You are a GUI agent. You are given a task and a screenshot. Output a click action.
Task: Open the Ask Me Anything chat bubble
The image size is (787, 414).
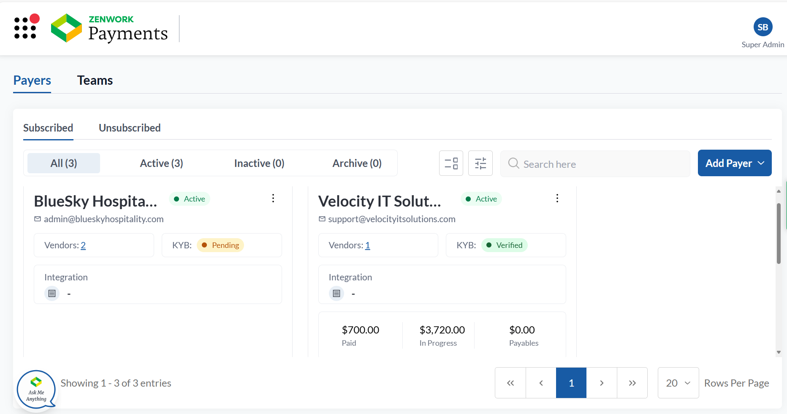click(x=36, y=389)
